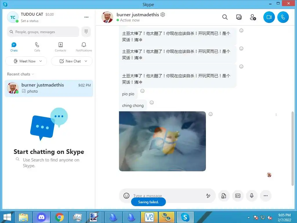Start a video call with burner justmadethis
The width and height of the screenshot is (297, 223).
coord(269,17)
